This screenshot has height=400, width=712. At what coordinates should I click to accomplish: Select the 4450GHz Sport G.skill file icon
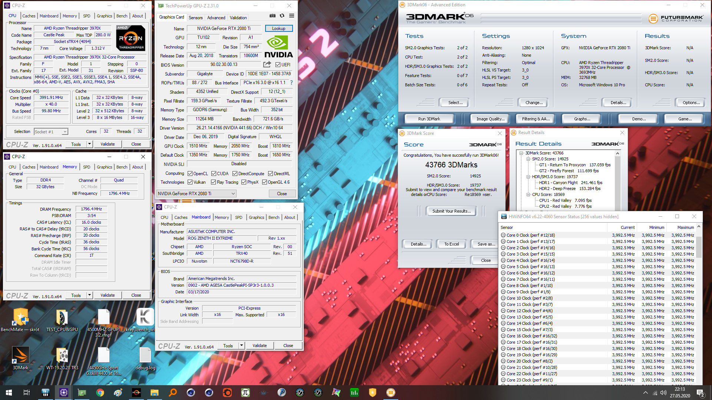click(x=103, y=361)
